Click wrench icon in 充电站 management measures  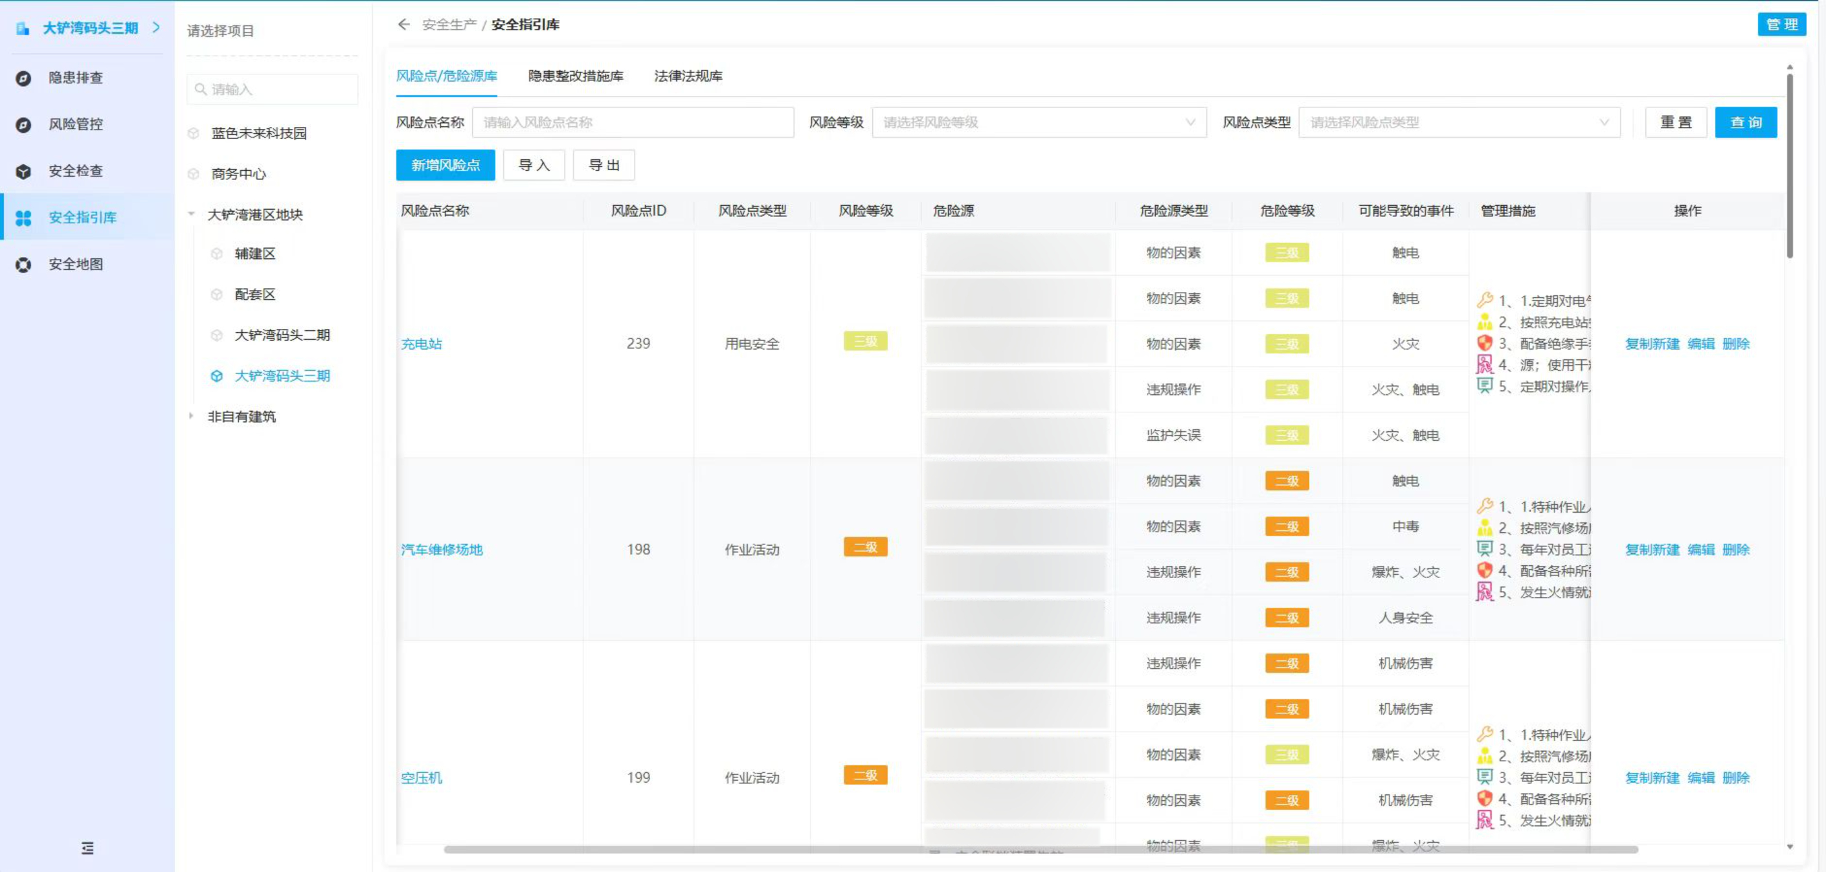coord(1484,300)
